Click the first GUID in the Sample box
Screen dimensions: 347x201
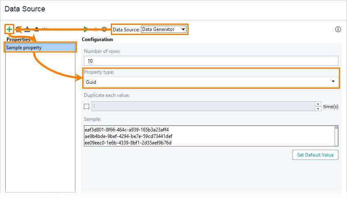(127, 130)
